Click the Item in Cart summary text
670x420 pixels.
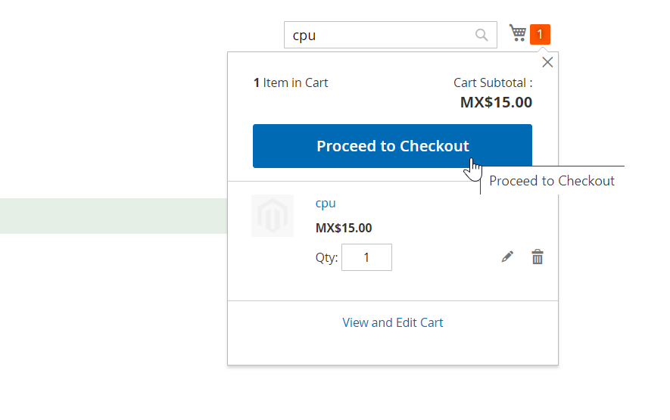point(295,82)
